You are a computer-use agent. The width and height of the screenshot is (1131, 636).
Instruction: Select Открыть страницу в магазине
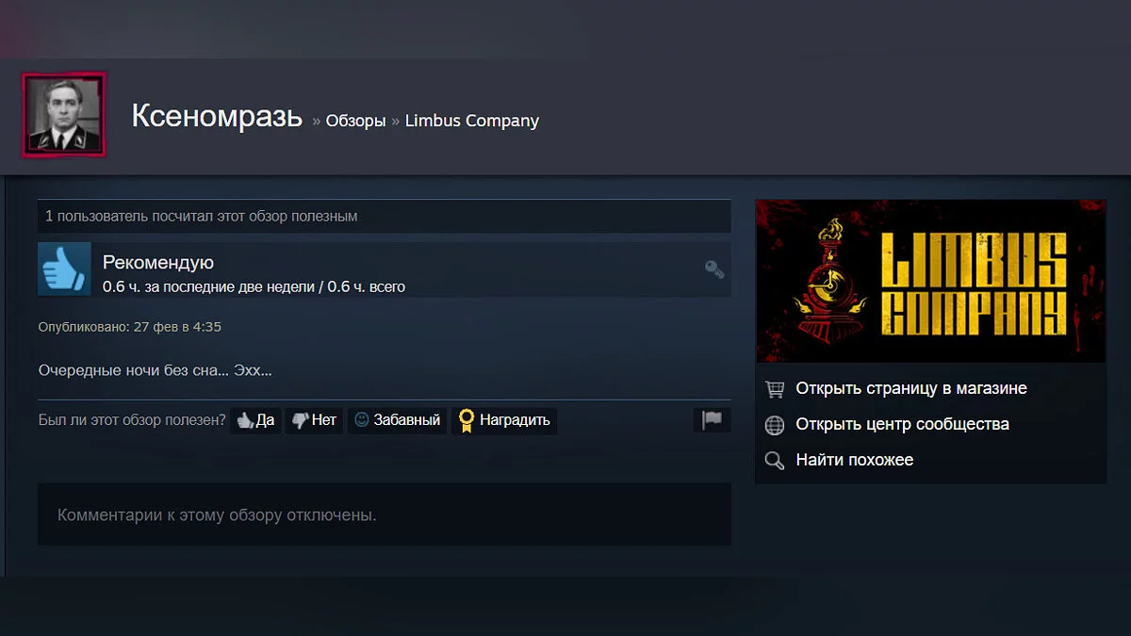tap(911, 388)
